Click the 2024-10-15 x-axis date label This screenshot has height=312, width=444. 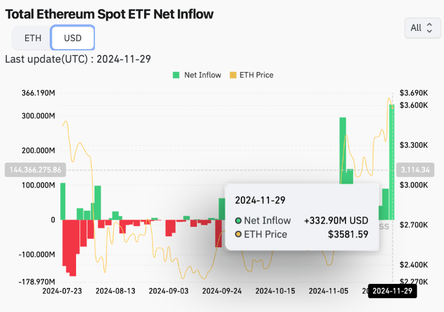pyautogui.click(x=275, y=291)
